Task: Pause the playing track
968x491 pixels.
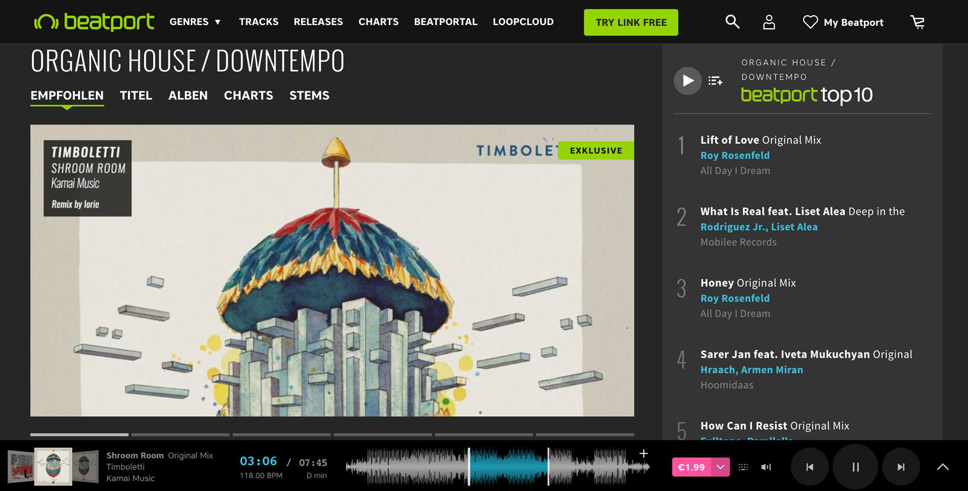Action: [x=856, y=467]
